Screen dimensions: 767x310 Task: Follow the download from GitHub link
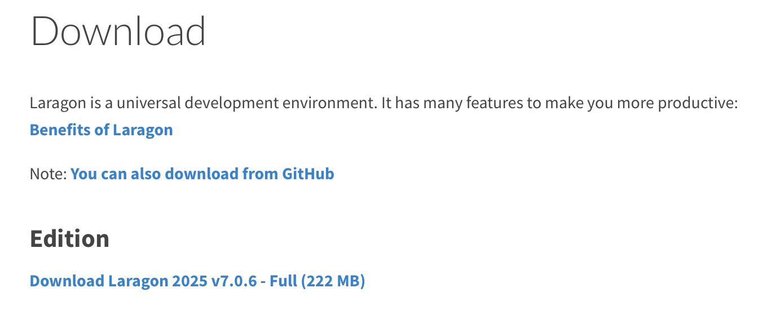tap(202, 174)
